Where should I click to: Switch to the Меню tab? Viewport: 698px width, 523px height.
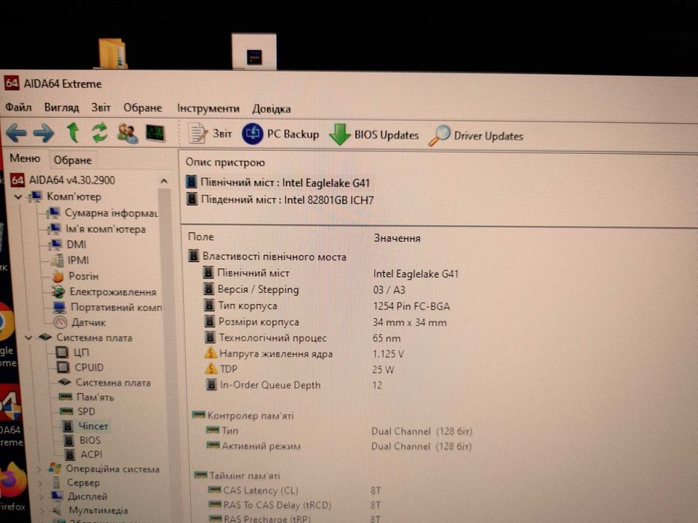(25, 158)
